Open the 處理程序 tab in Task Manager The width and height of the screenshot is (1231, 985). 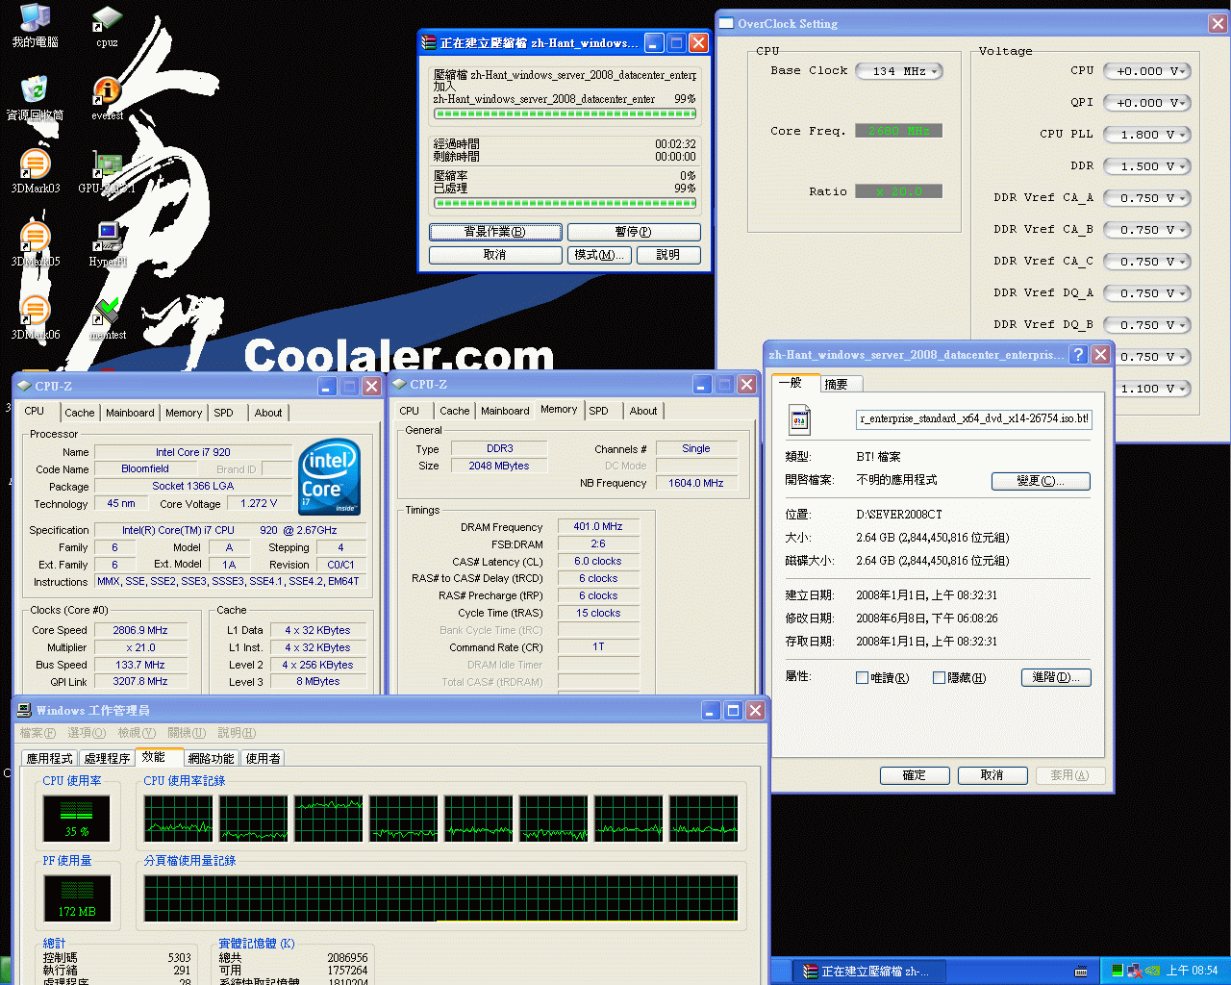tap(107, 759)
